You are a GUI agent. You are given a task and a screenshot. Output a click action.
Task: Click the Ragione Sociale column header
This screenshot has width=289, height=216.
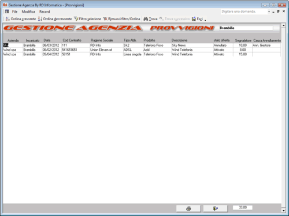click(102, 40)
